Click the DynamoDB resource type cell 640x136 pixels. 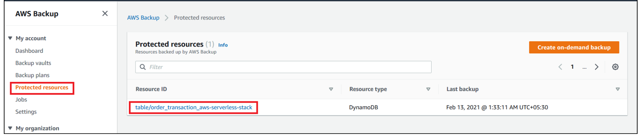[x=363, y=108]
